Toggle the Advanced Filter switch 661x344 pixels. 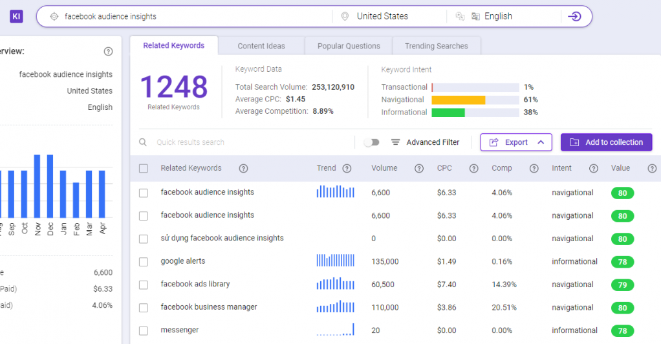[372, 142]
